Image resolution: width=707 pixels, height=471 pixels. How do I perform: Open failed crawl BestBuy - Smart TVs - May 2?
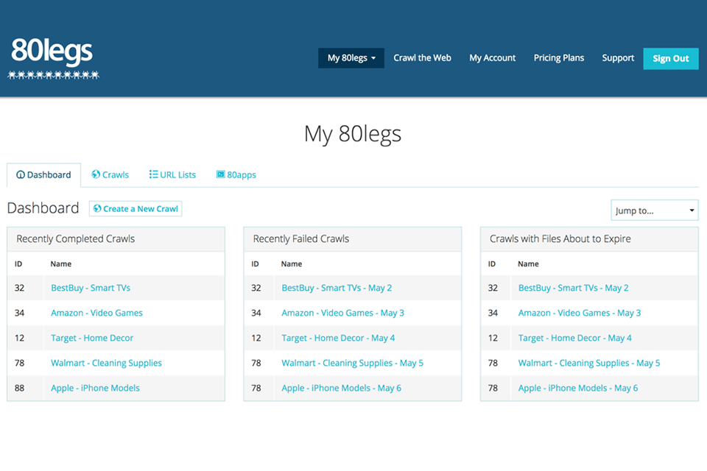click(337, 288)
